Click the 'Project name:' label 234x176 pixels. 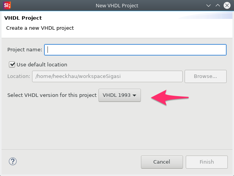[x=25, y=50]
